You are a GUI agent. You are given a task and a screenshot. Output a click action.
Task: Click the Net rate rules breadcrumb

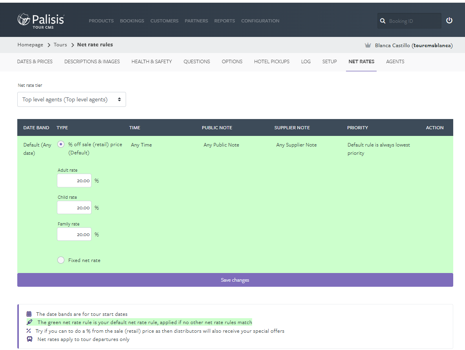click(x=95, y=45)
